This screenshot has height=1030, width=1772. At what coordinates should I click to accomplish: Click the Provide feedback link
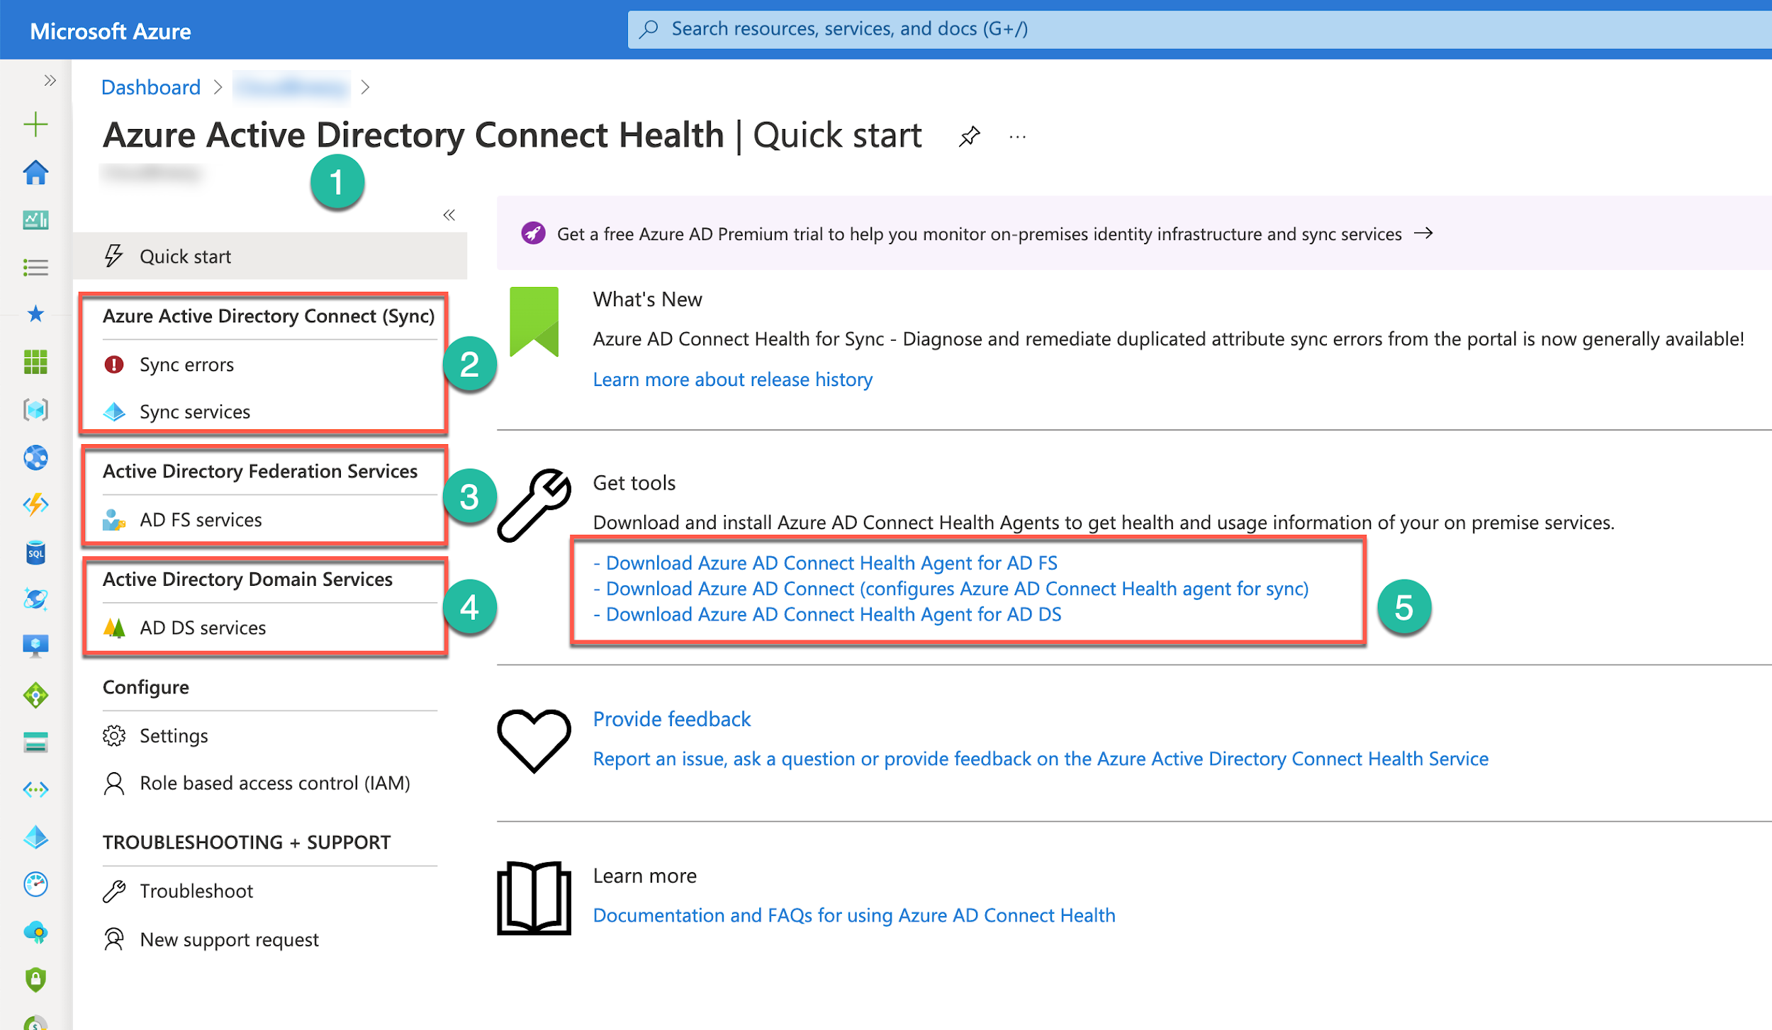671,719
